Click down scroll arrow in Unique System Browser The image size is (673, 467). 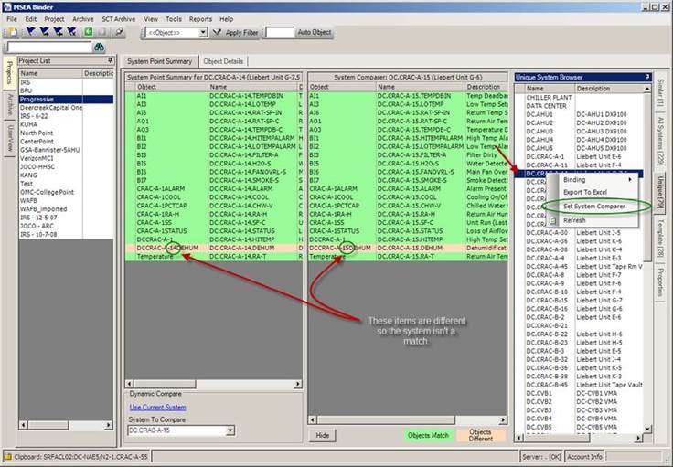point(647,428)
